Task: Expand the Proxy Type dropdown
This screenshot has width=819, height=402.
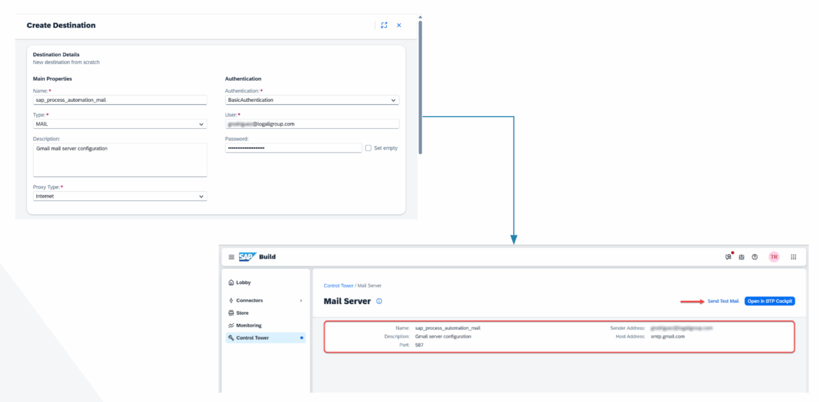Action: (x=120, y=197)
